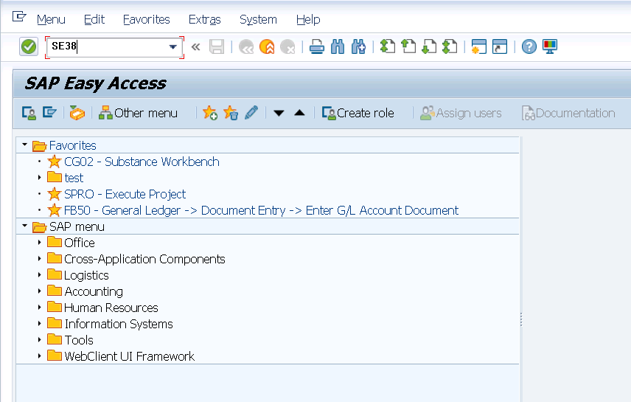Expand the WebClient UI Framework arrow

pos(40,356)
